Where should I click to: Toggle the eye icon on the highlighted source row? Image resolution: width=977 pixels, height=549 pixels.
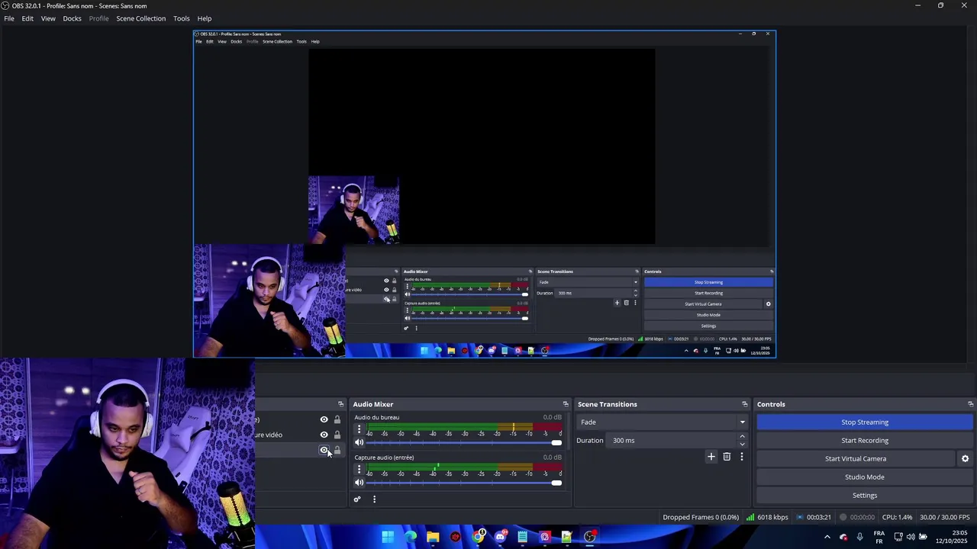coord(324,451)
